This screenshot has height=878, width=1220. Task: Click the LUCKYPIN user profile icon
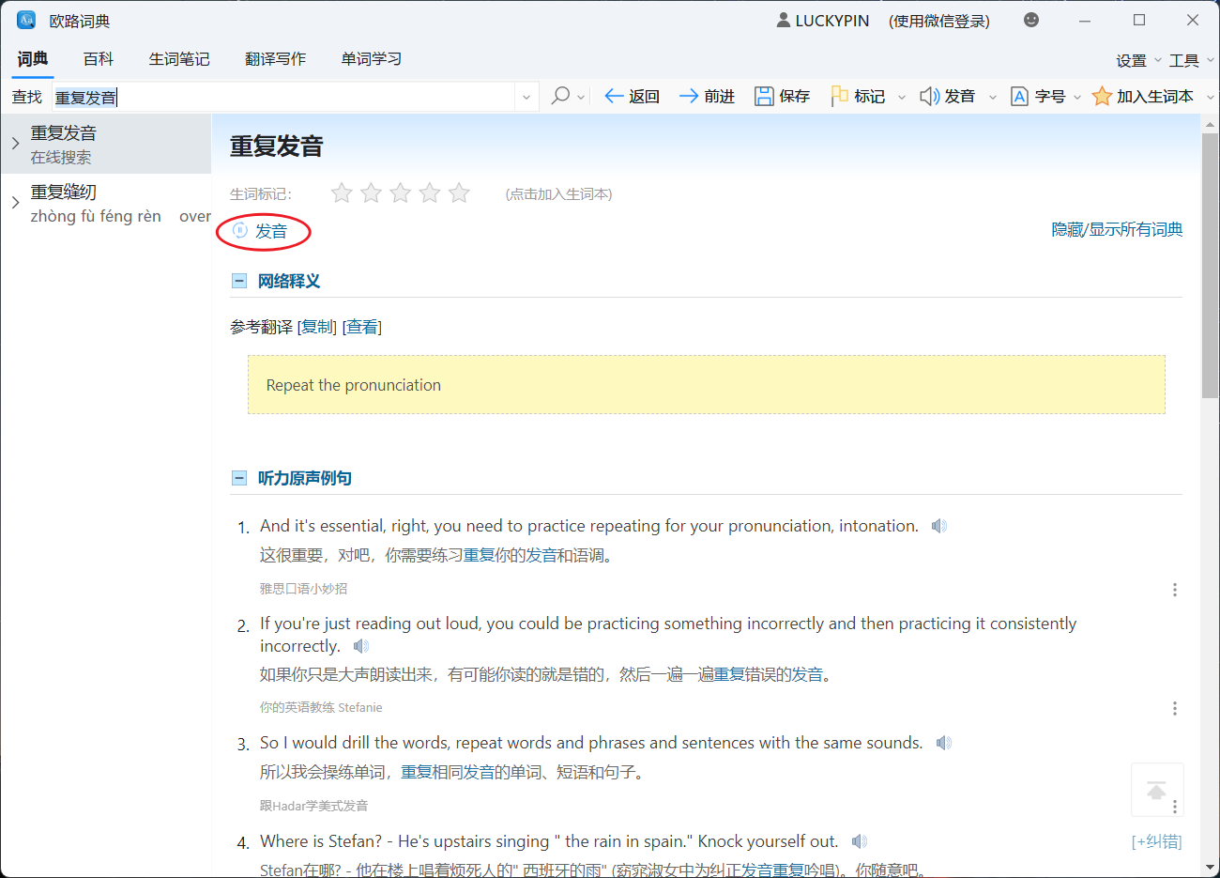(784, 20)
